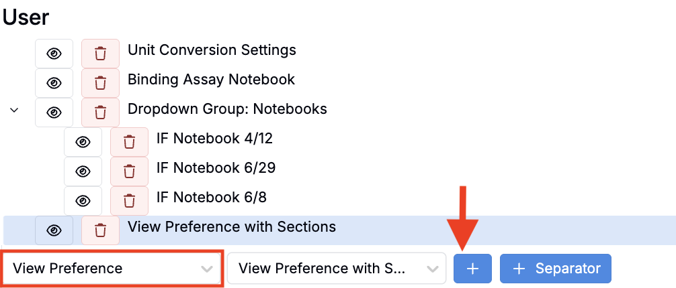The height and width of the screenshot is (288, 676).
Task: Delete Binding Assay Notebook entry
Action: point(100,83)
